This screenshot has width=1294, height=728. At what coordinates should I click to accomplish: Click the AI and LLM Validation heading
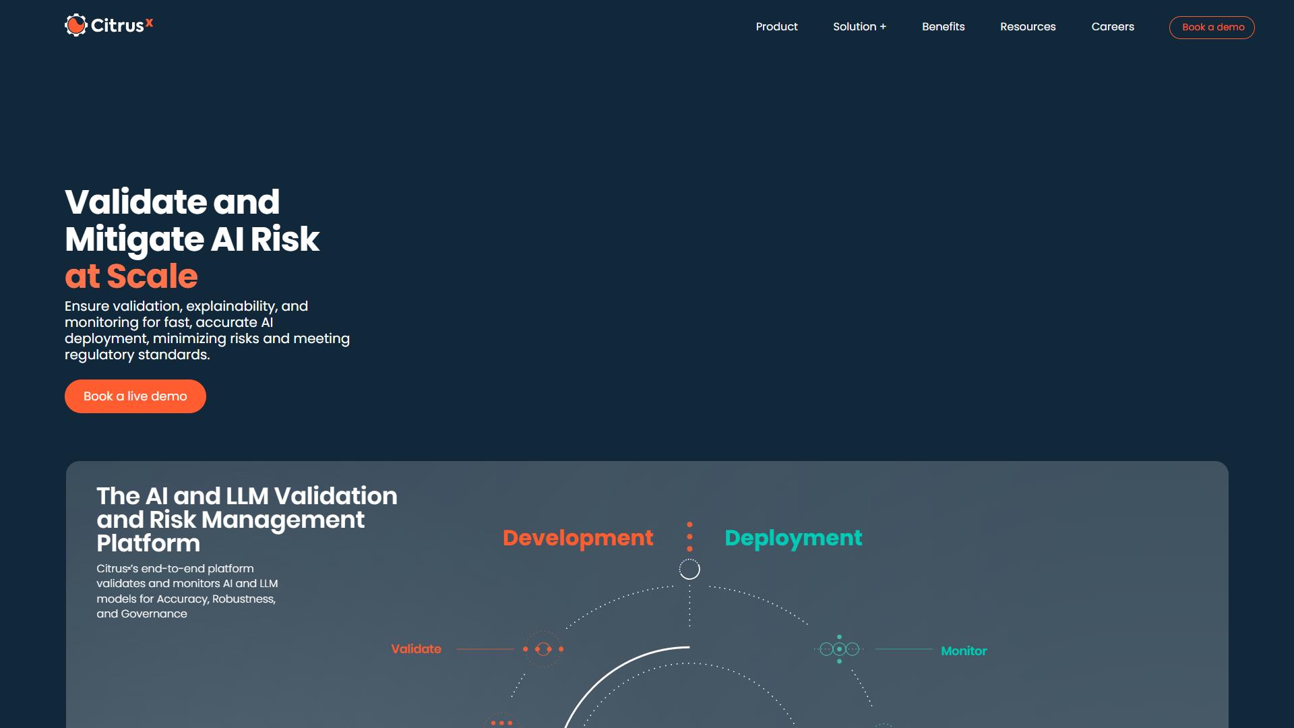[x=247, y=520]
